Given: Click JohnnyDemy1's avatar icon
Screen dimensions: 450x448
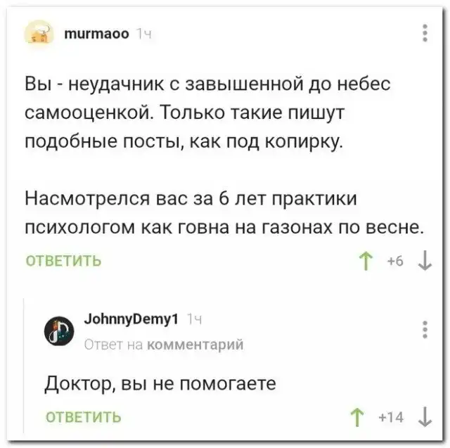Looking at the screenshot, I should tap(58, 328).
